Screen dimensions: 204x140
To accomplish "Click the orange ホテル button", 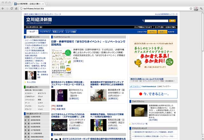I will click(152, 32).
